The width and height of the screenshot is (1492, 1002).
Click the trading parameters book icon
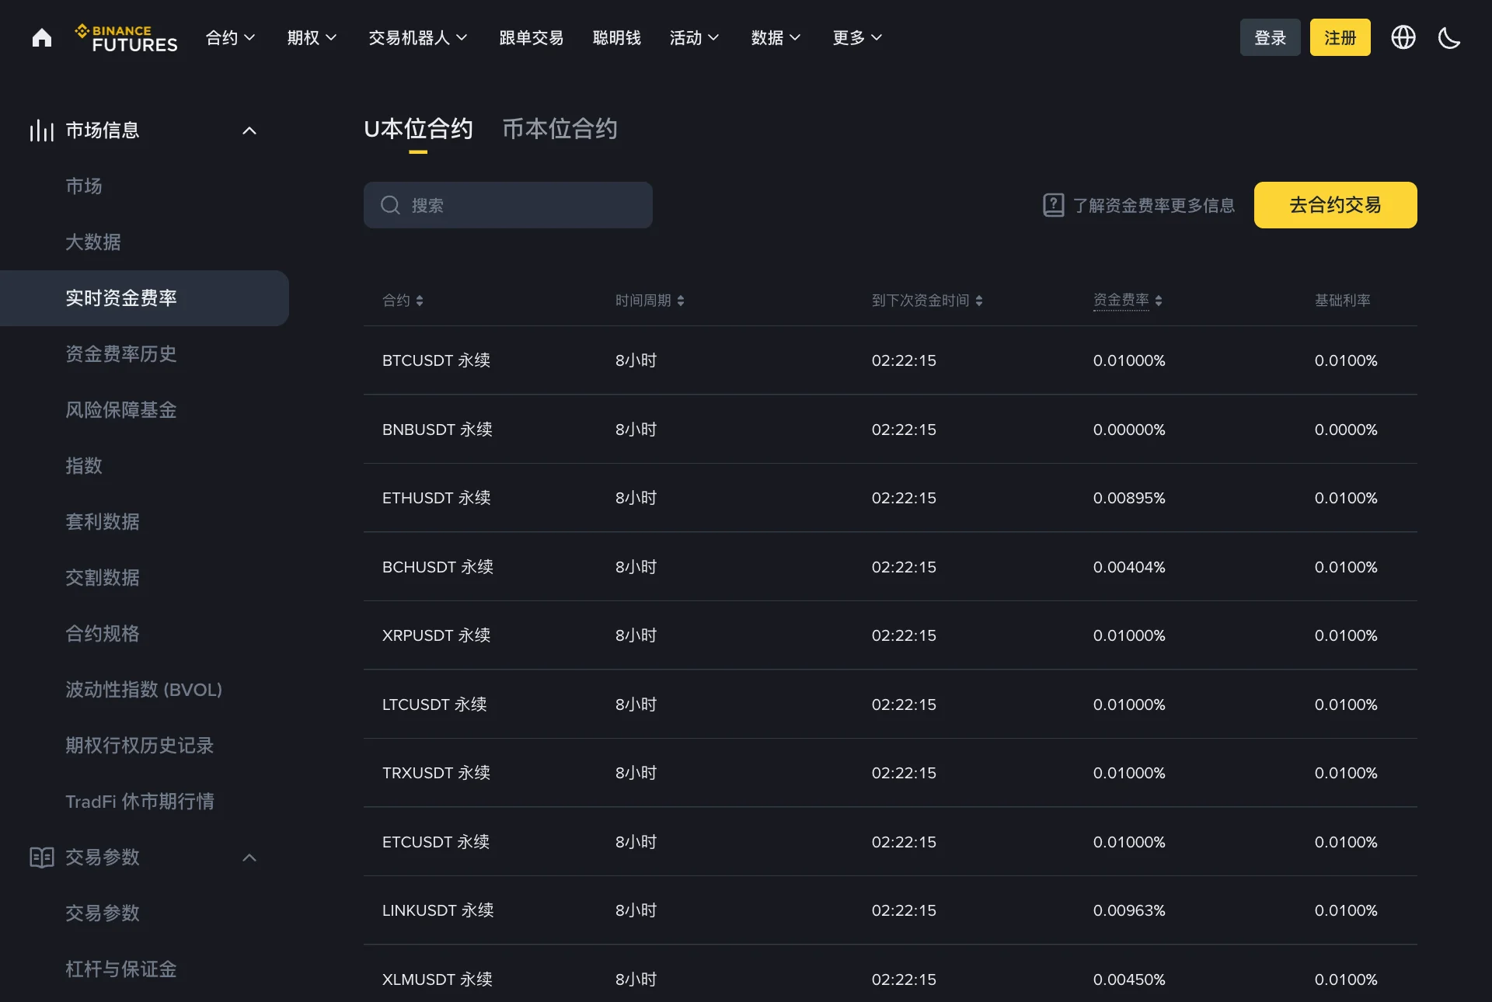click(42, 858)
